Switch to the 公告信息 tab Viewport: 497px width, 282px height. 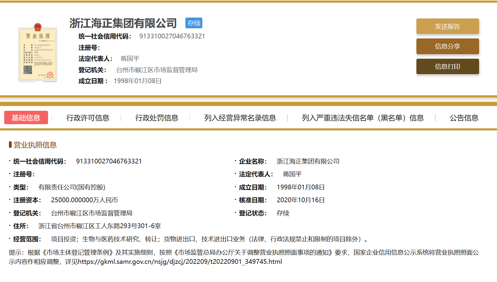[x=464, y=118]
